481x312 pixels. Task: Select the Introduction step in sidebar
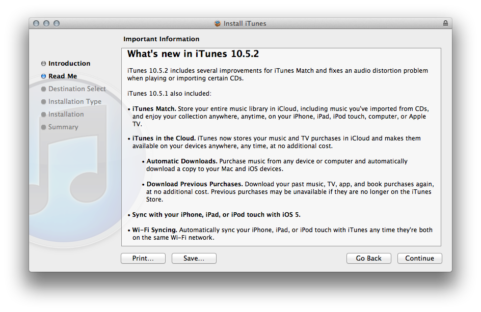point(69,64)
